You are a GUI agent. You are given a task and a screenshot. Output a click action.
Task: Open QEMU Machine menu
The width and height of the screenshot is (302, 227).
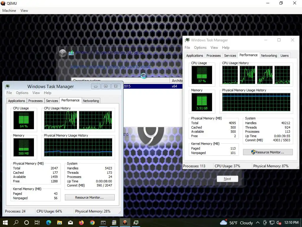pos(9,11)
